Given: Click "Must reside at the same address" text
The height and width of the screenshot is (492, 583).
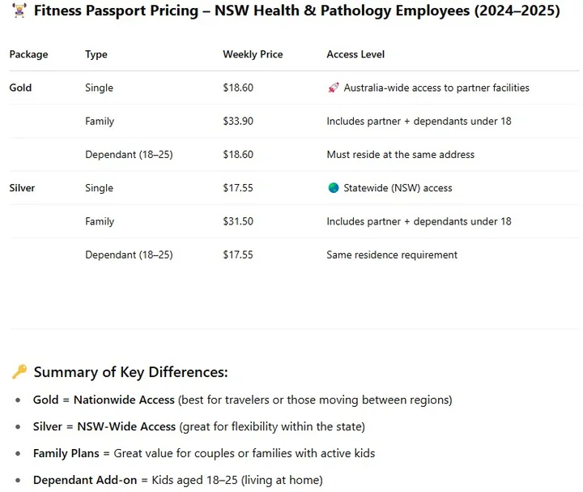Looking at the screenshot, I should pyautogui.click(x=400, y=155).
